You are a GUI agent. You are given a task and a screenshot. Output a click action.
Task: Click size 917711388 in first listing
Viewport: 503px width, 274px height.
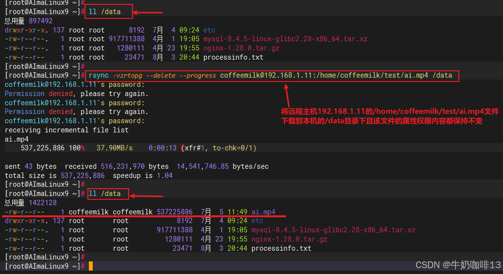(127, 39)
